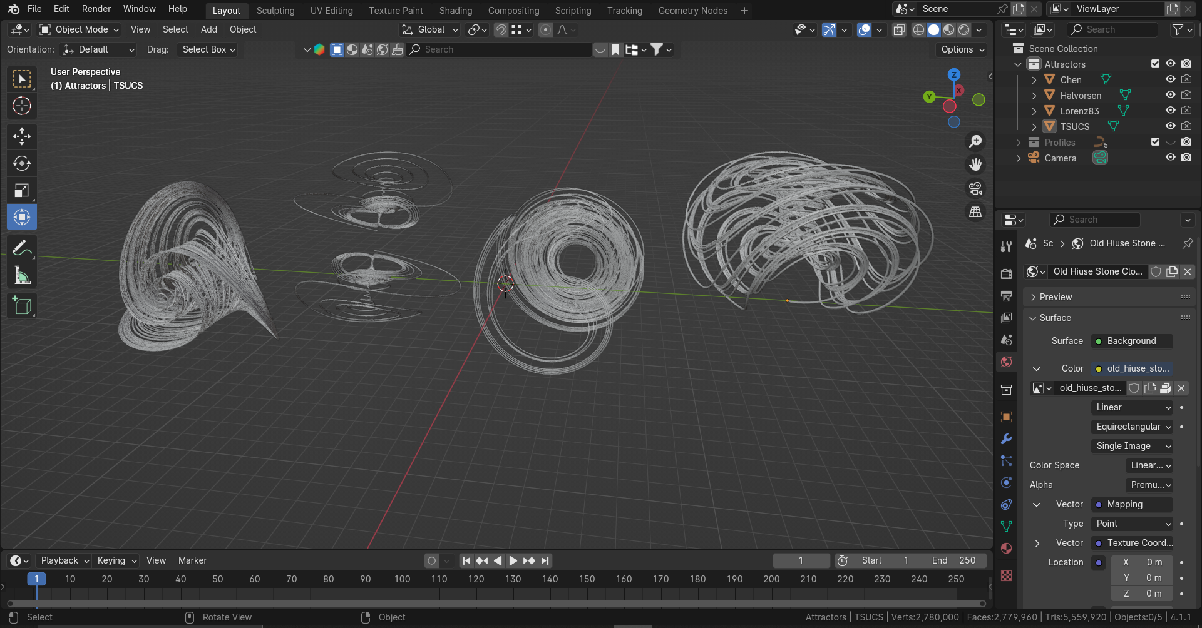This screenshot has width=1202, height=628.
Task: Open Modifier Properties wrench icon
Action: [x=1005, y=439]
